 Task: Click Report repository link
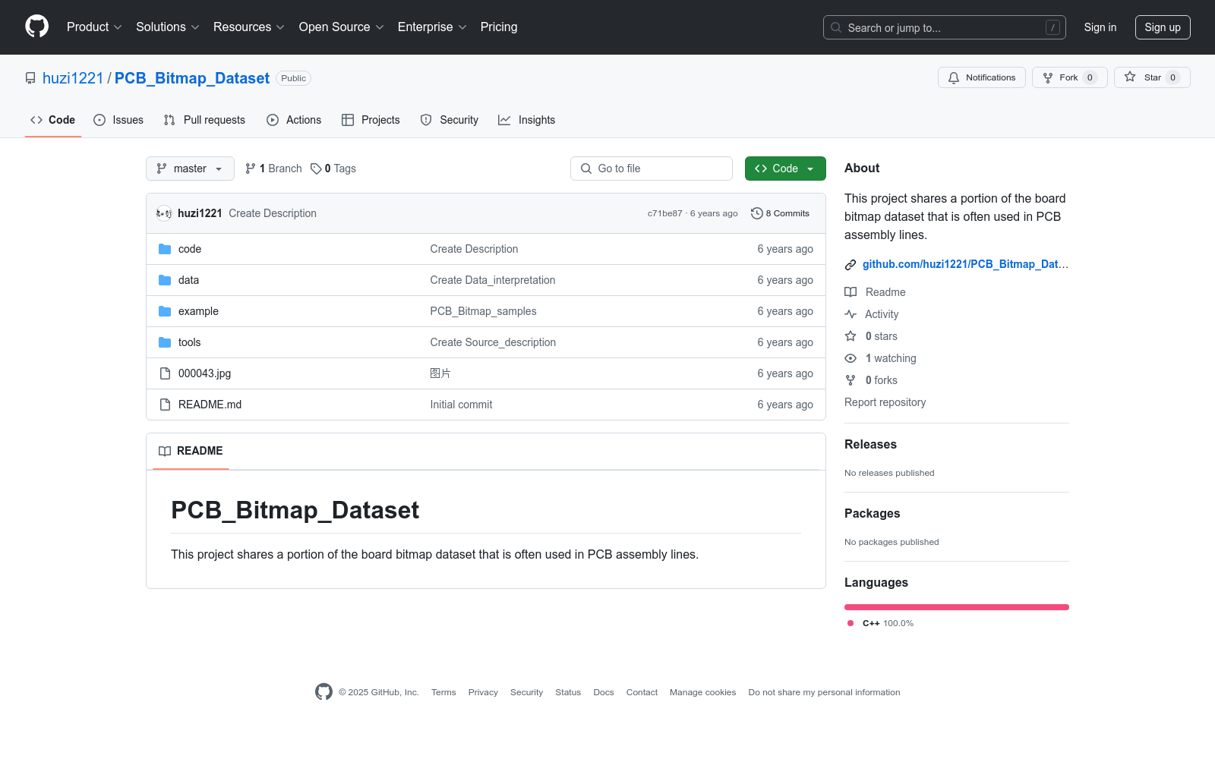[x=885, y=402]
